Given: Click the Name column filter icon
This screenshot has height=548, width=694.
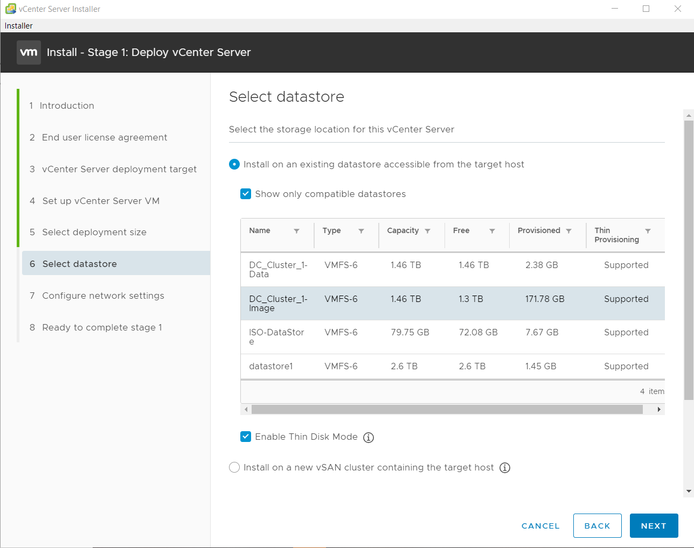Looking at the screenshot, I should click(296, 231).
